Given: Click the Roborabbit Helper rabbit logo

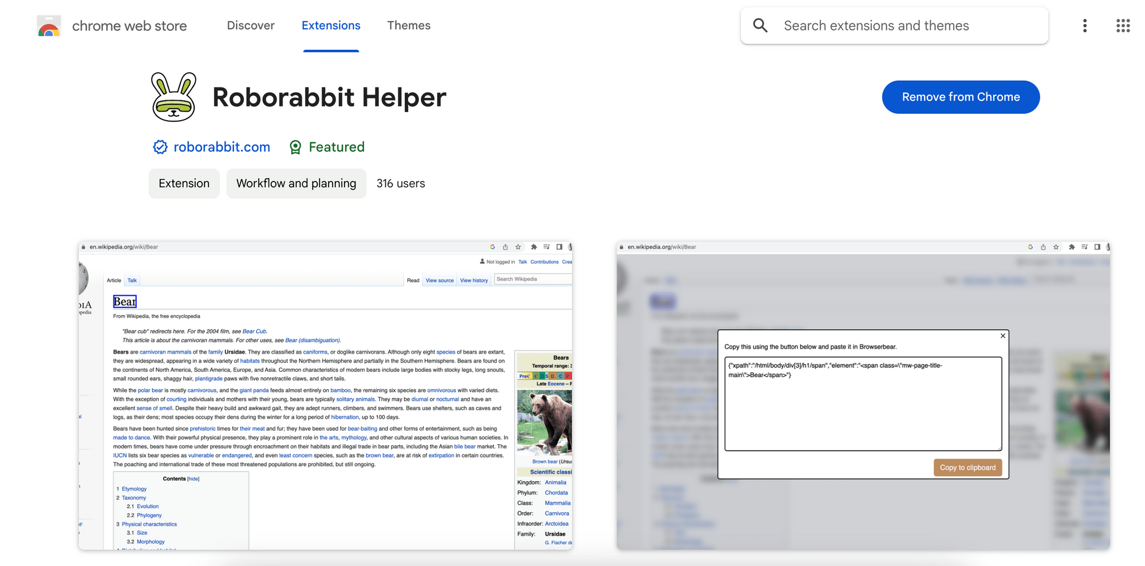Looking at the screenshot, I should tap(173, 97).
